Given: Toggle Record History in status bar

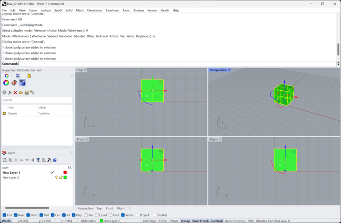Looking at the screenshot, I should (x=235, y=221).
